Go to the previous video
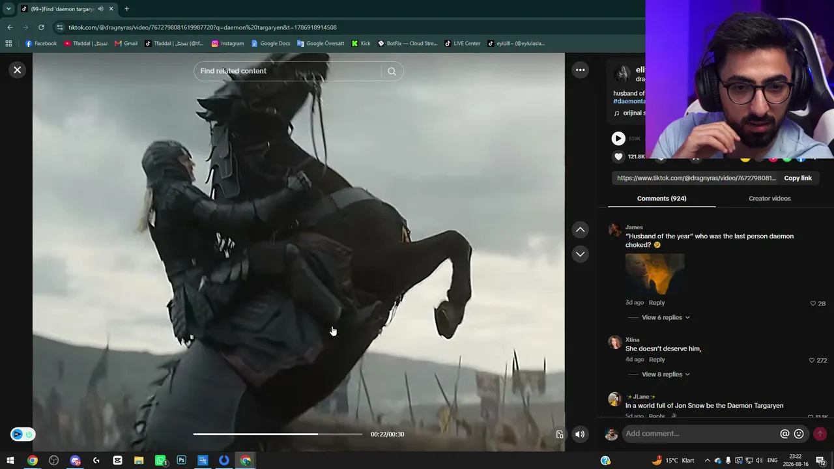 (580, 229)
